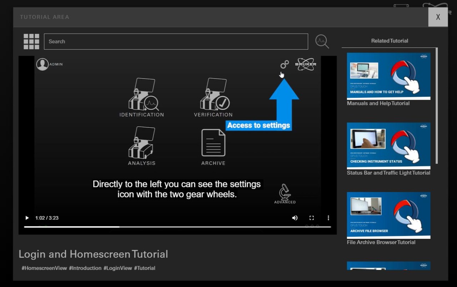Click the #Introduction hashtag

pyautogui.click(x=85, y=268)
